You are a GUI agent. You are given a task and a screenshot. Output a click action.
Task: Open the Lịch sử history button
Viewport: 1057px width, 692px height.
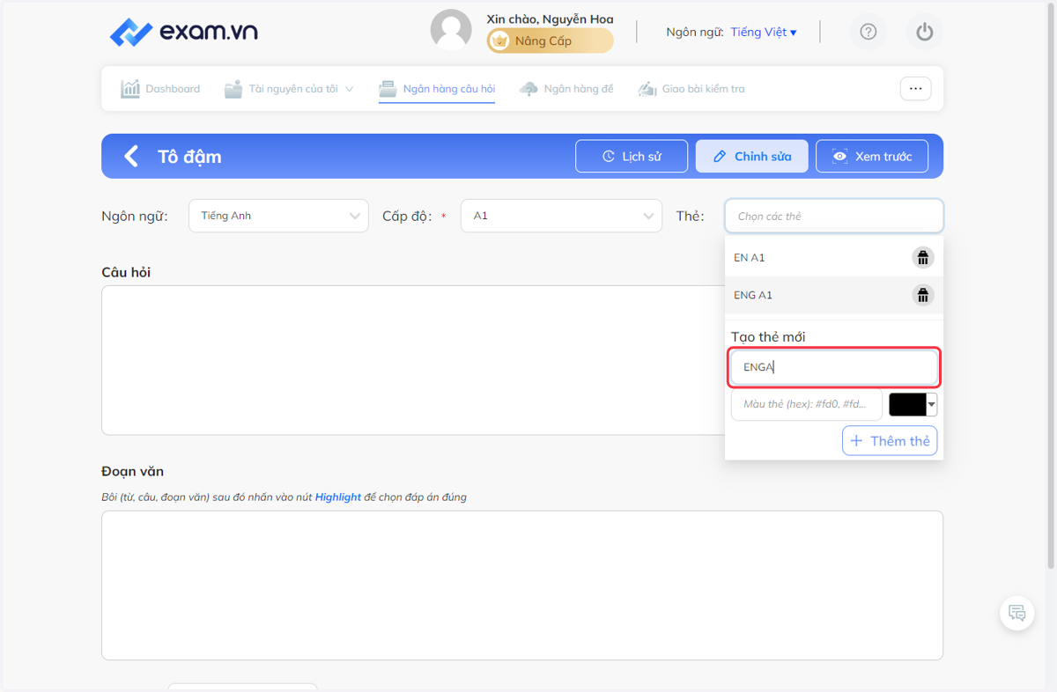pyautogui.click(x=632, y=157)
